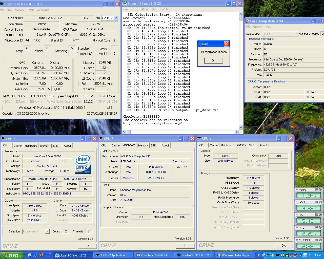
Task: Click Internal Clock current value 3597.81
Action: click(x=38, y=68)
